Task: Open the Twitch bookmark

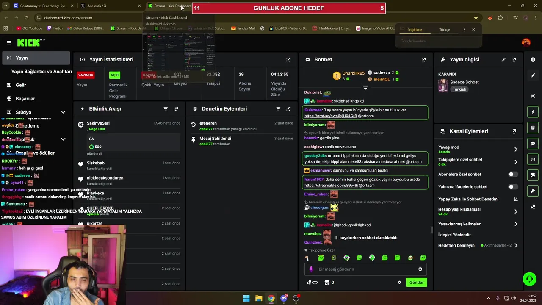Action: (55, 28)
